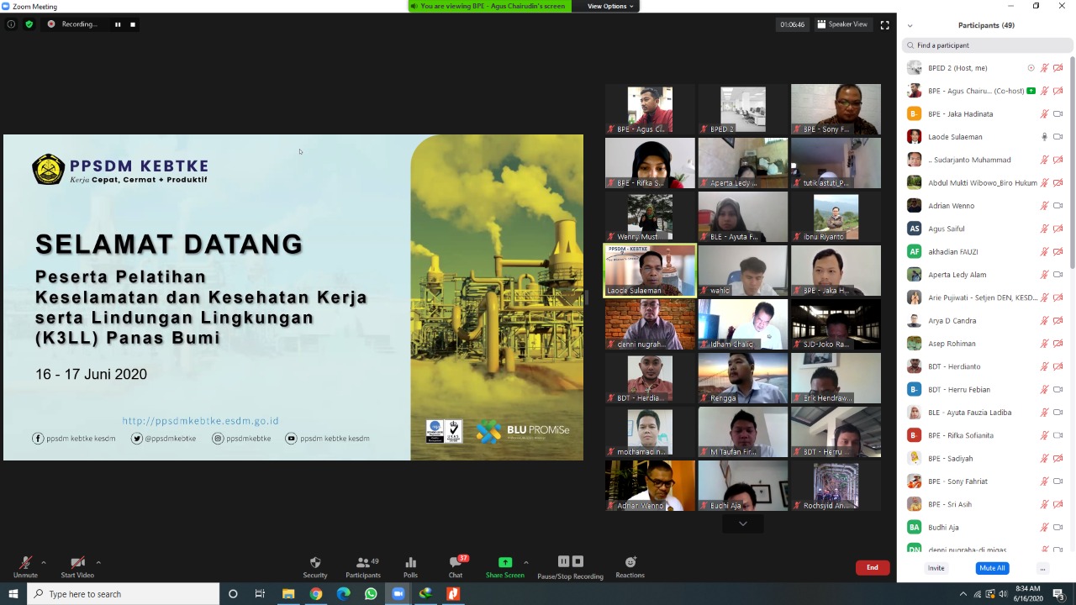Click the Invite button in Participants panel
The width and height of the screenshot is (1076, 605).
(936, 567)
